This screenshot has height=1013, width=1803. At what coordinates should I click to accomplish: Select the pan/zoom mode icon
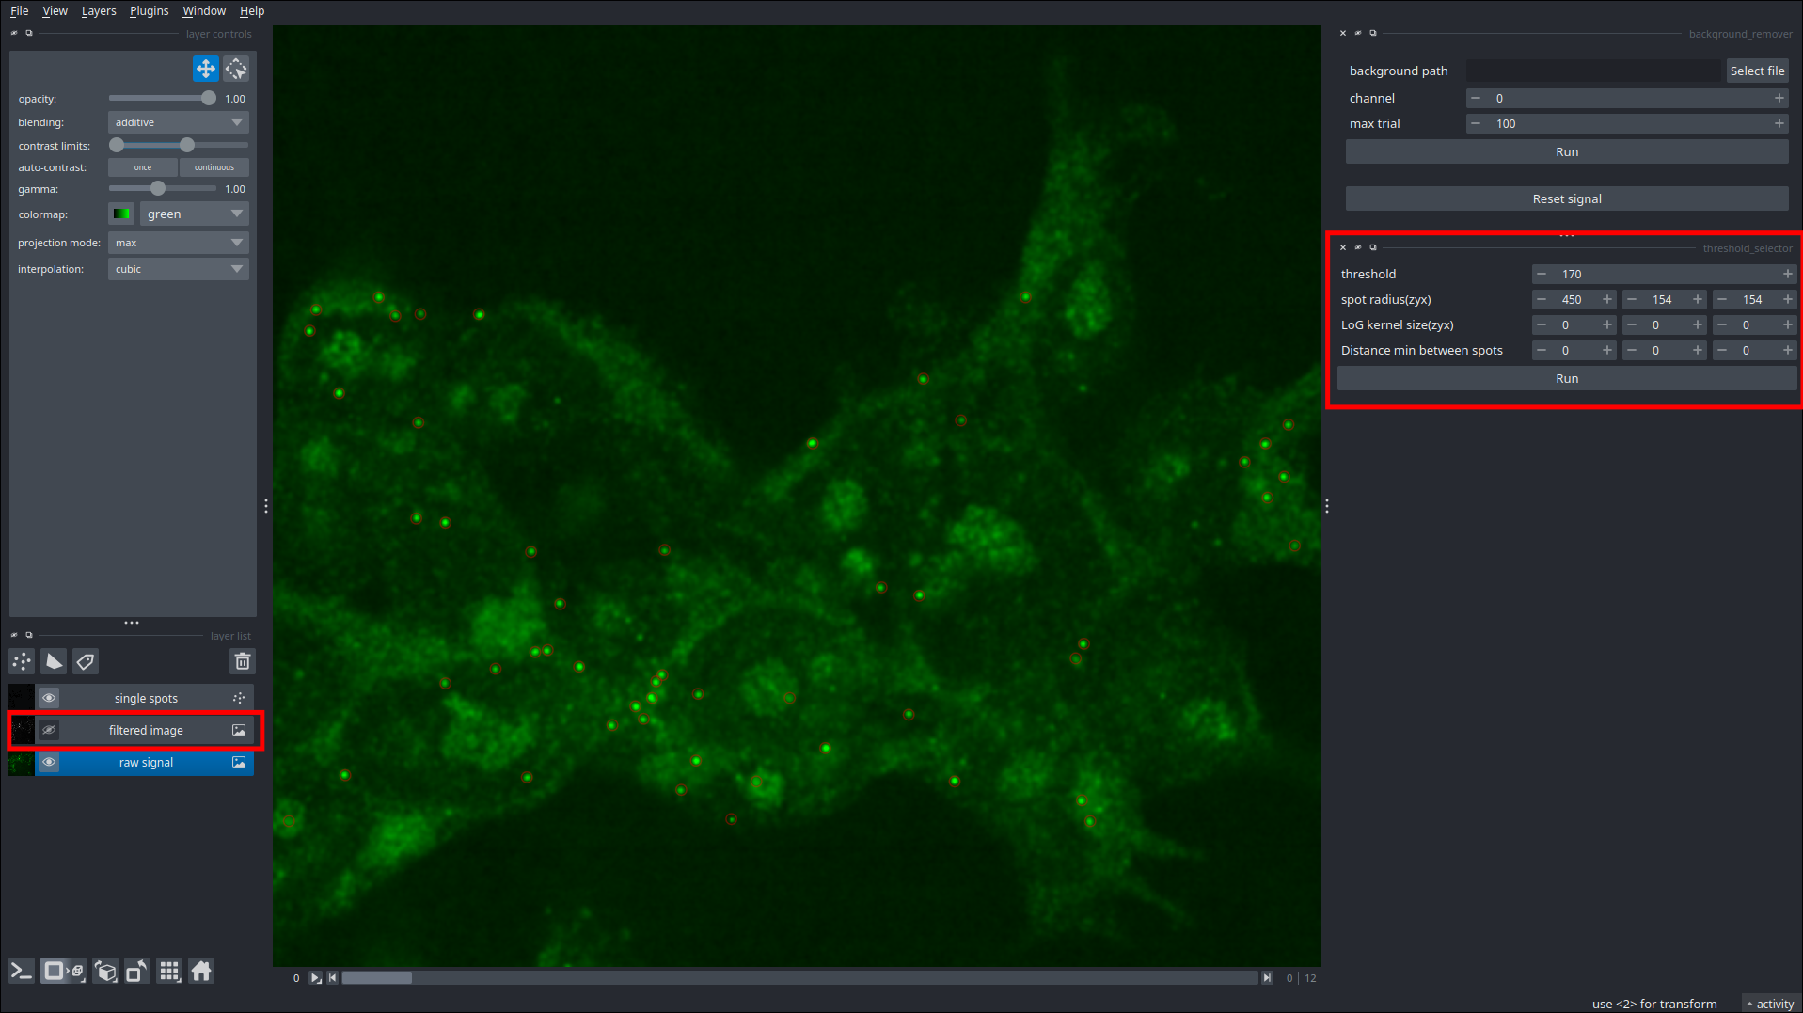tap(205, 69)
